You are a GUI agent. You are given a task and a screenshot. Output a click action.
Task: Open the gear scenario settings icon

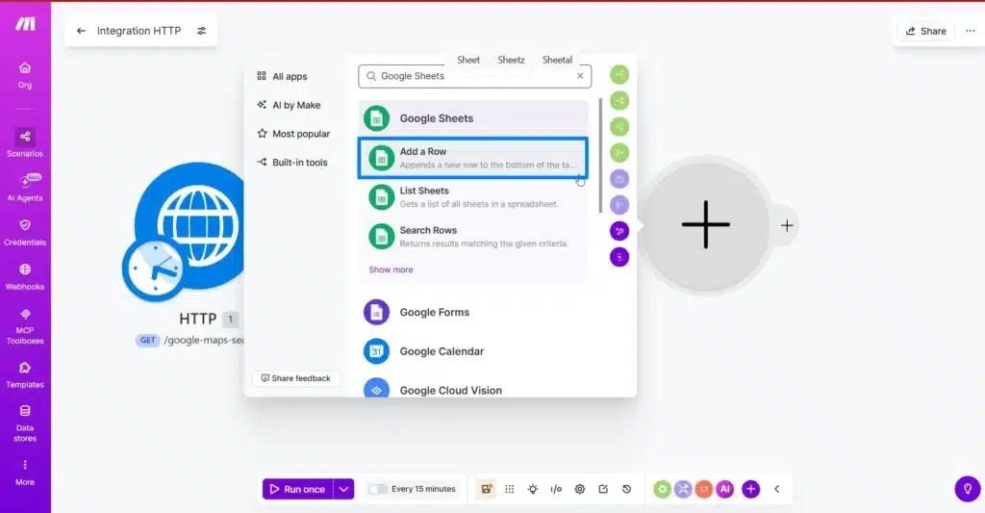[580, 489]
